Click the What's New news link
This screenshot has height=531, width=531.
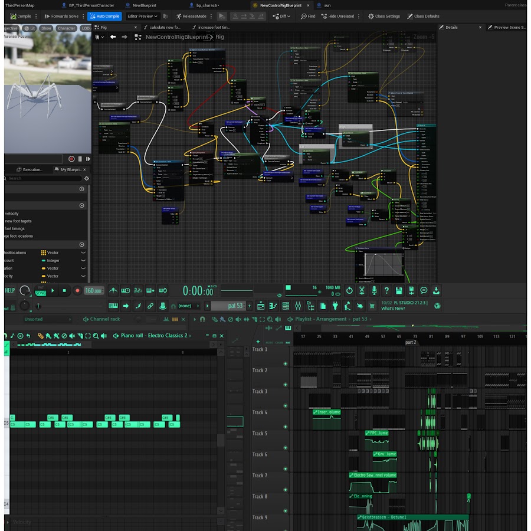point(393,309)
